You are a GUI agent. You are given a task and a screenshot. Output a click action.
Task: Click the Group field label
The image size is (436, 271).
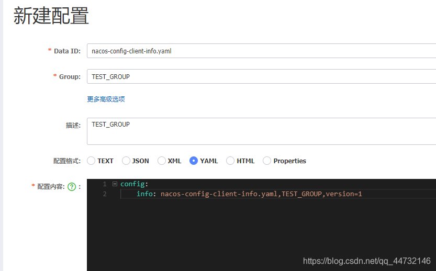pyautogui.click(x=70, y=77)
